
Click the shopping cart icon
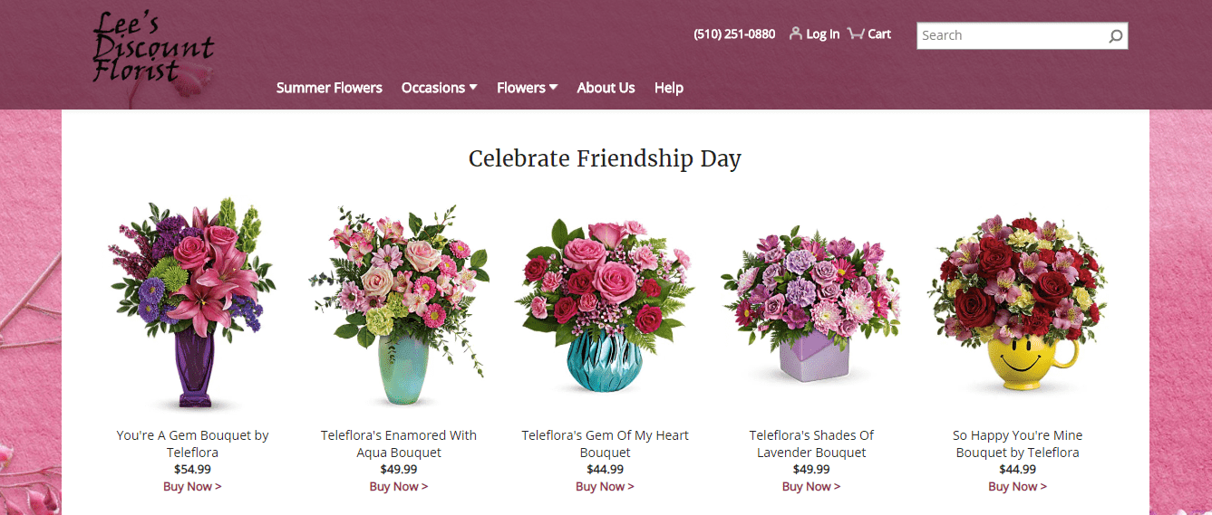pos(855,33)
